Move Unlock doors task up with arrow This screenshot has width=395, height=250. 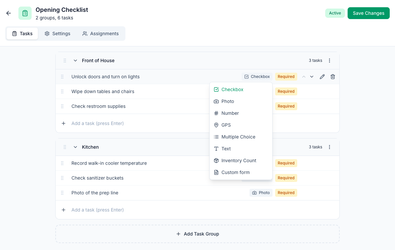point(304,77)
